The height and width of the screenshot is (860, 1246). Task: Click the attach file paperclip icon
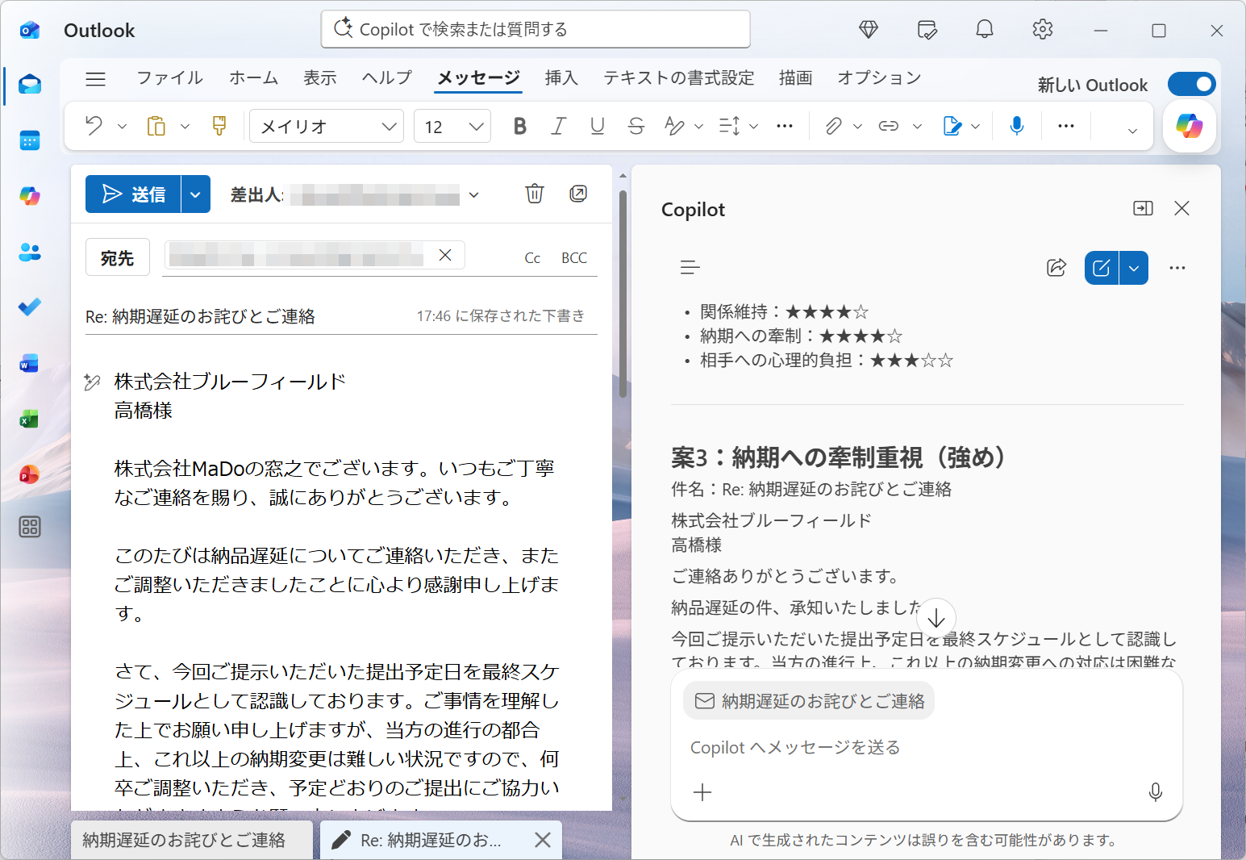834,126
